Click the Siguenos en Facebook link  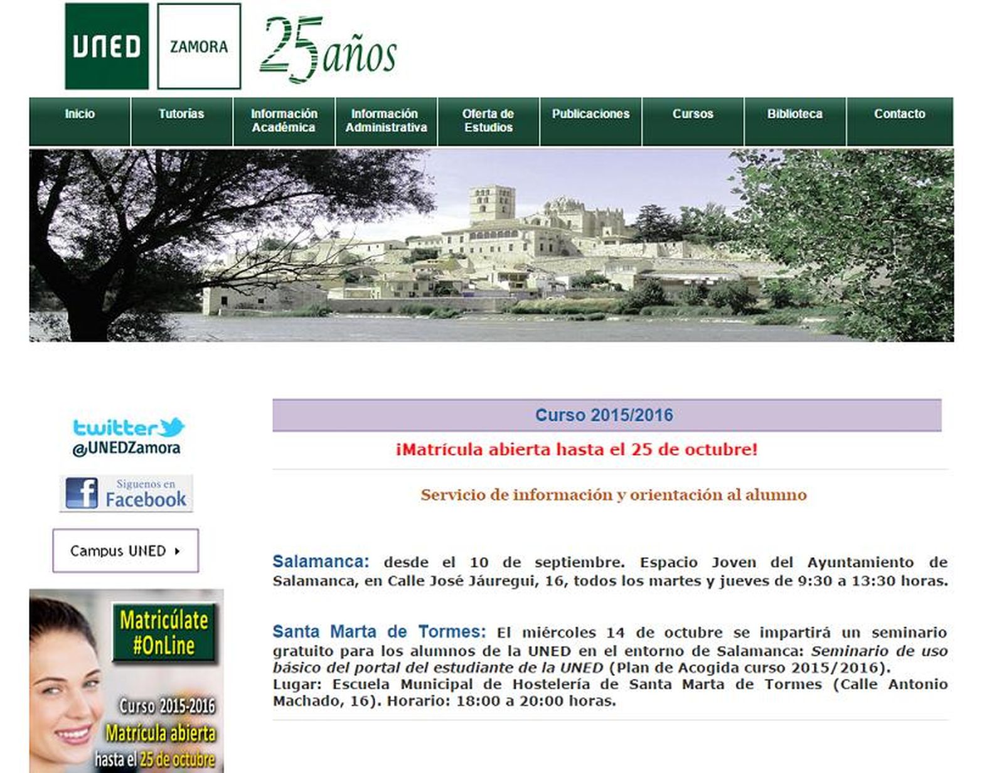(146, 493)
